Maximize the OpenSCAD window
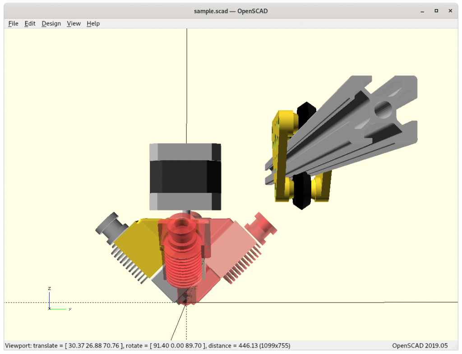Screen dimensions: 462x354 (436, 11)
